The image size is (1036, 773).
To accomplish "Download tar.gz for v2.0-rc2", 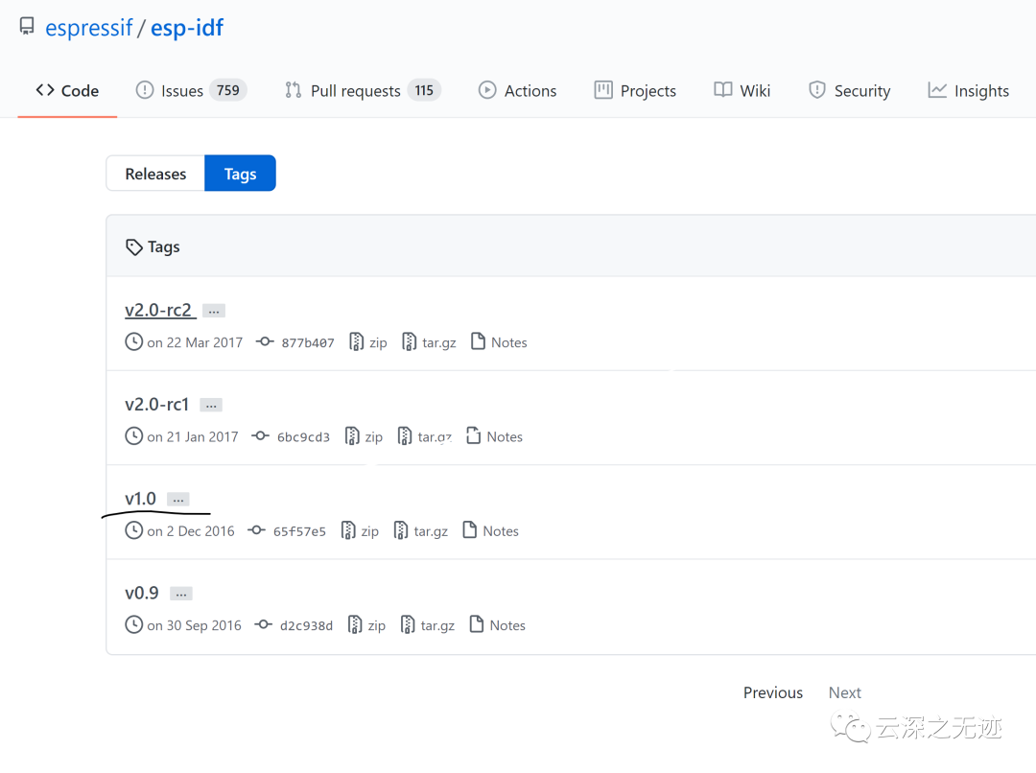I will tap(439, 343).
